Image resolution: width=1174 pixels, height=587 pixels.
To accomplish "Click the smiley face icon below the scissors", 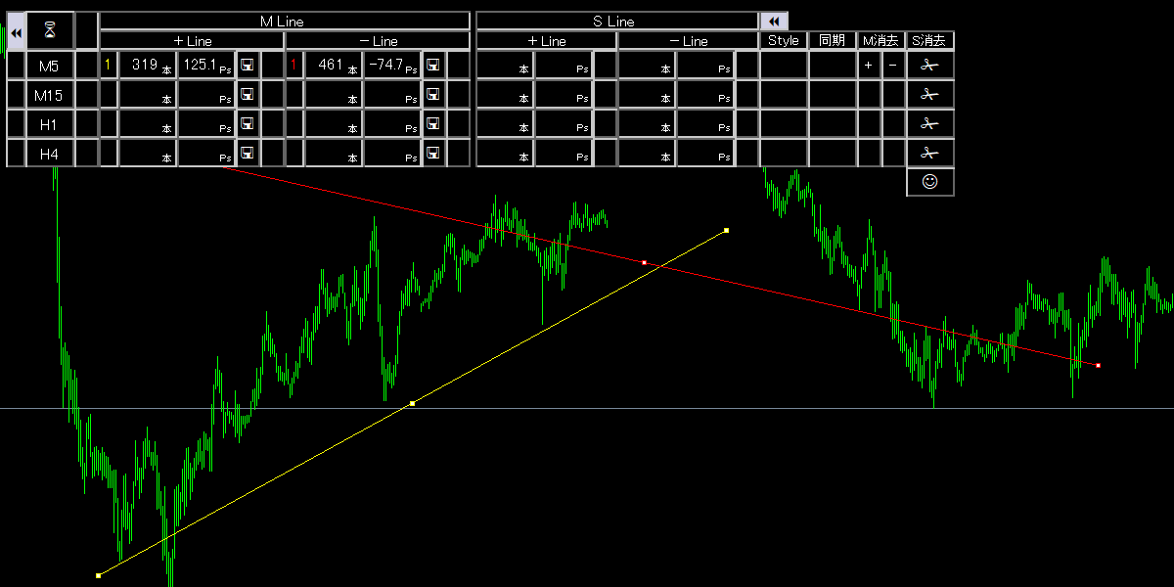I will (x=929, y=182).
